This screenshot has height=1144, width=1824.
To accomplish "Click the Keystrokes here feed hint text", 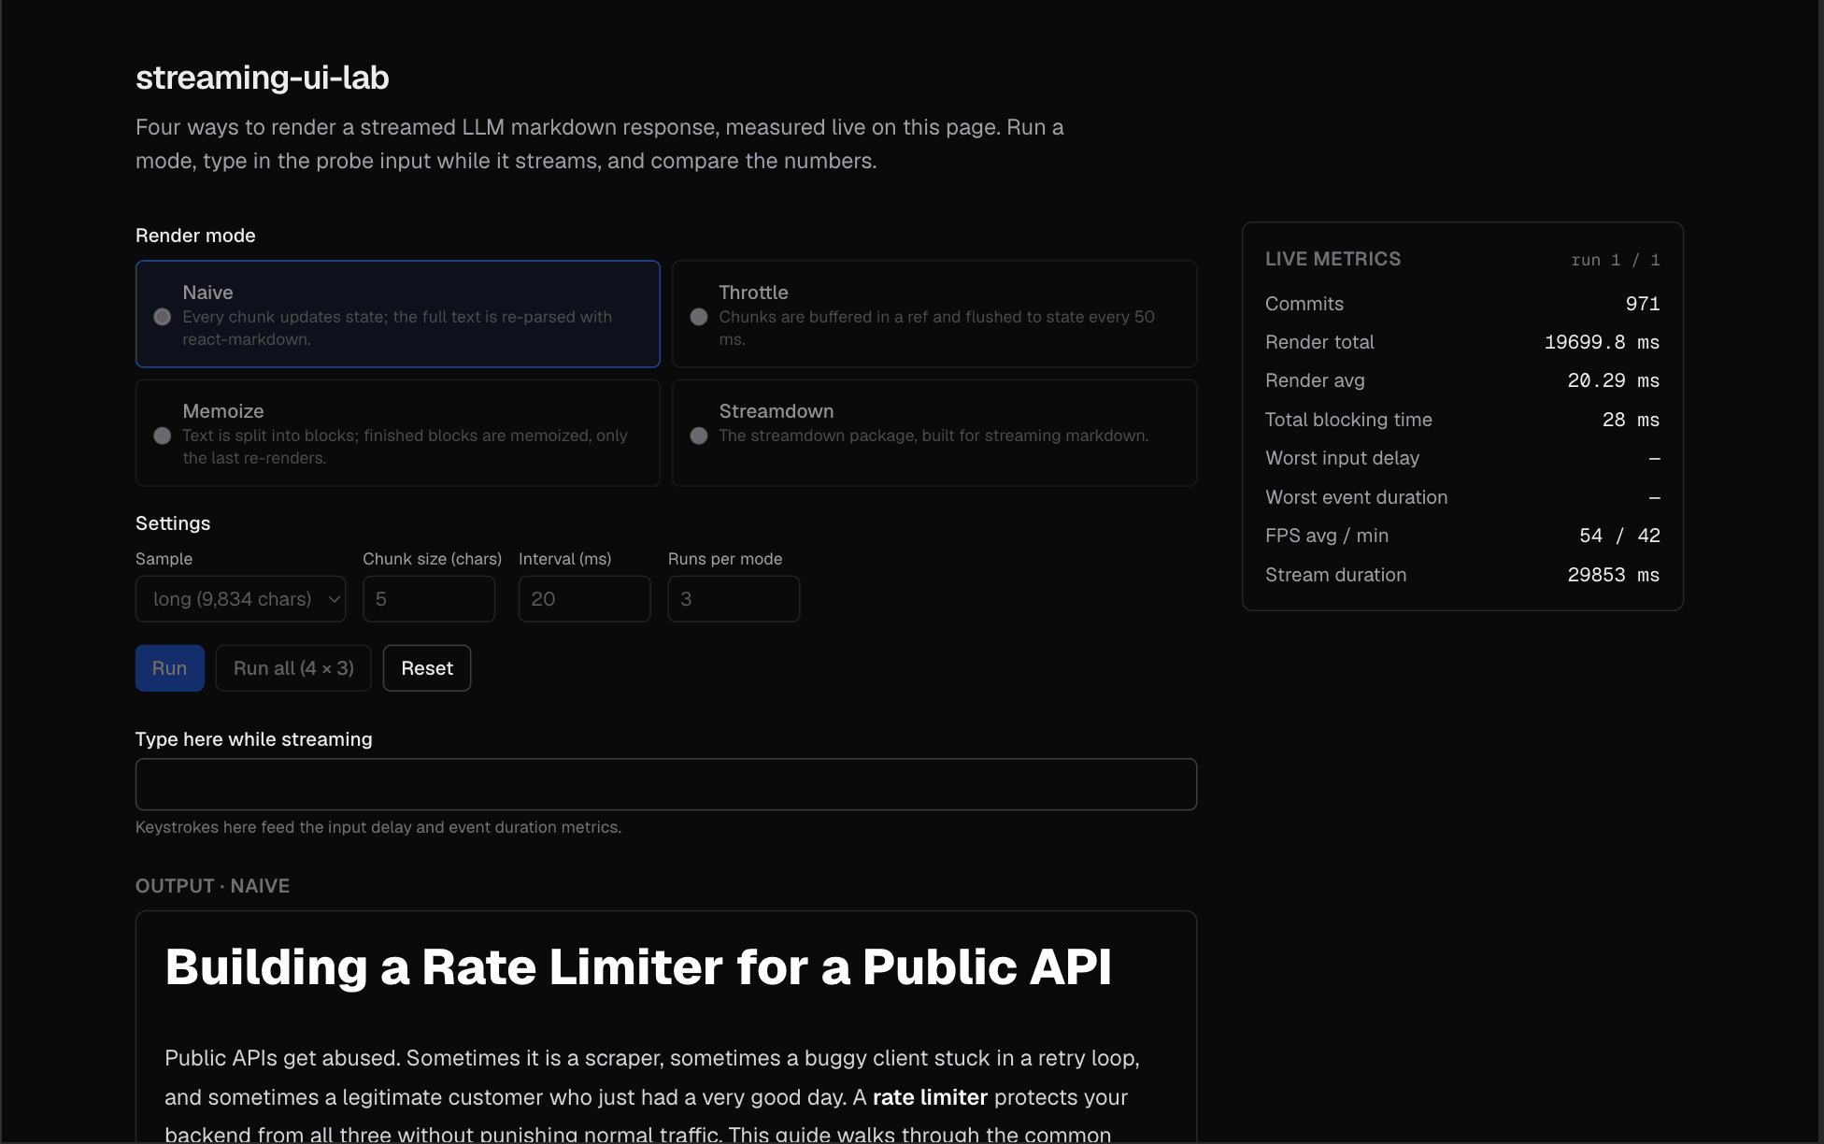I will pyautogui.click(x=378, y=827).
